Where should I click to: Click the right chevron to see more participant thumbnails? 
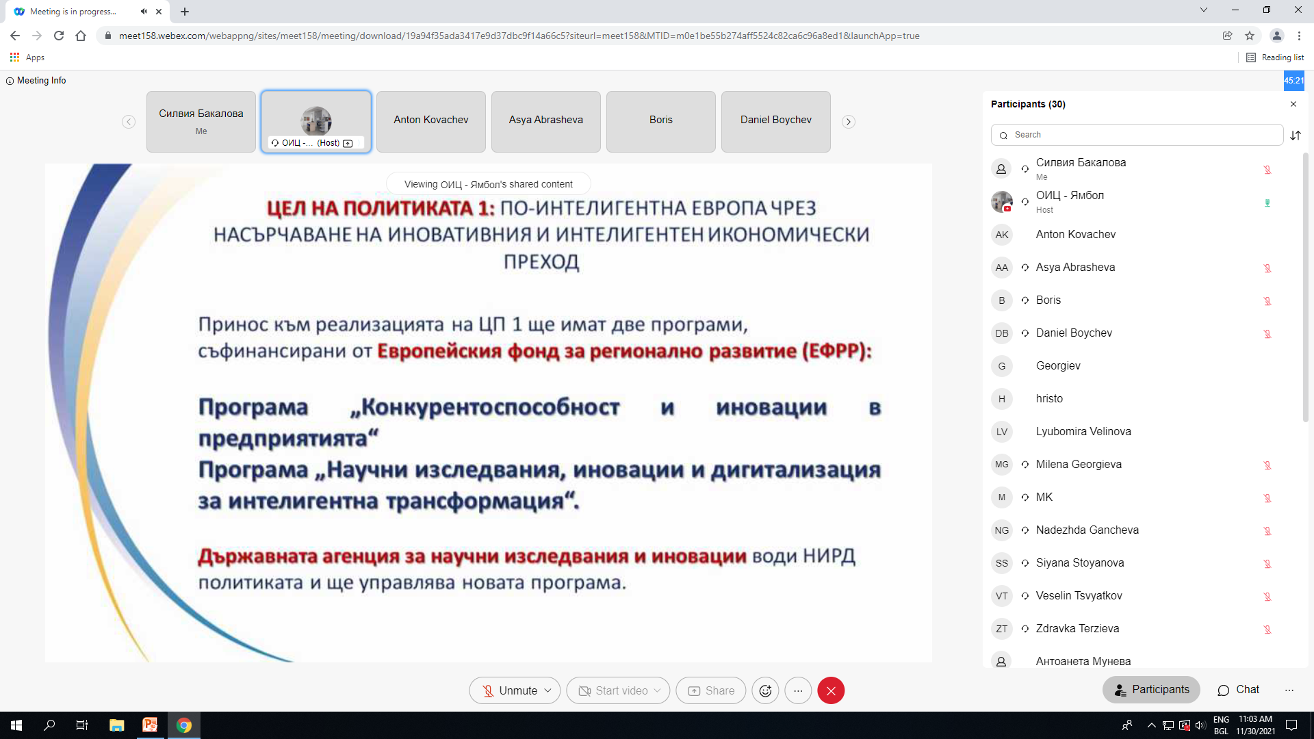[848, 121]
